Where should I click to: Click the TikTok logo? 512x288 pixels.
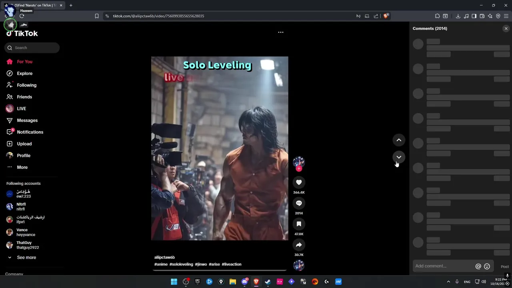(22, 34)
